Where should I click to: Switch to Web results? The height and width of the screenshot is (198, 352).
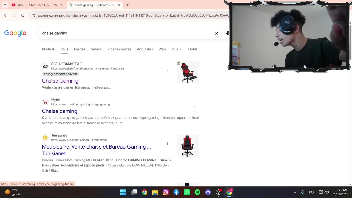(x=162, y=49)
